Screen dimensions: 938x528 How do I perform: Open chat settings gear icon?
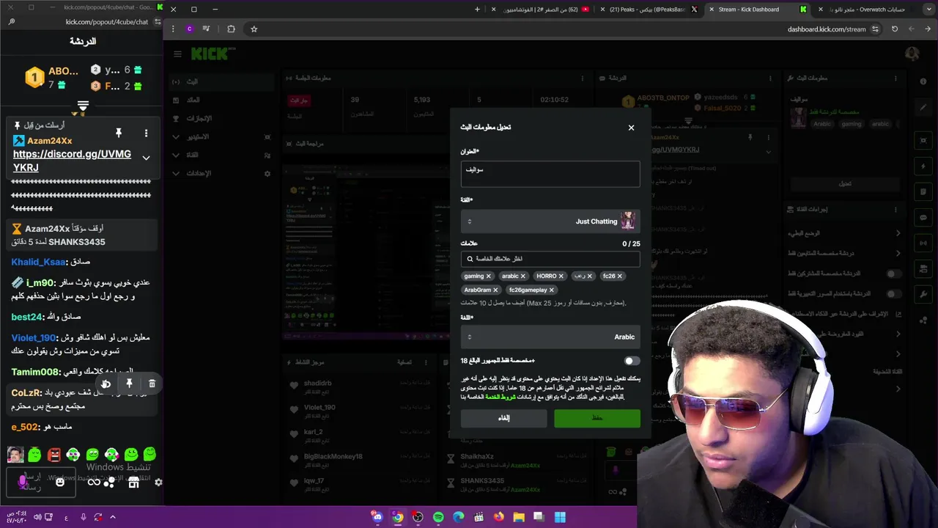(x=158, y=482)
